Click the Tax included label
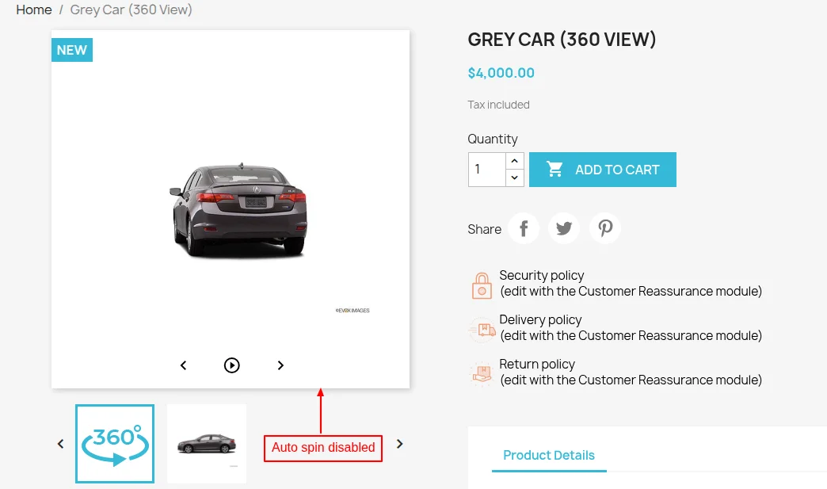 point(498,105)
